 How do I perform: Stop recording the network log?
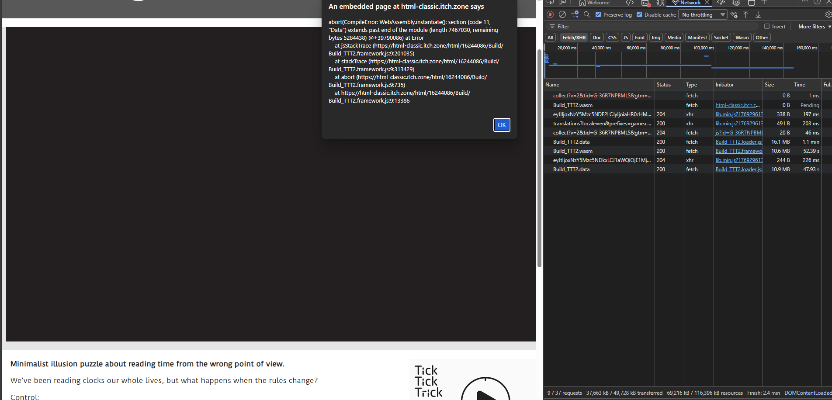click(x=550, y=14)
